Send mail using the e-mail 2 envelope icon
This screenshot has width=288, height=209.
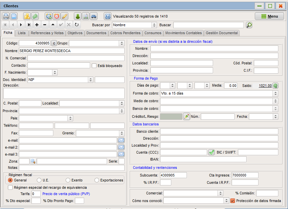click(x=121, y=147)
